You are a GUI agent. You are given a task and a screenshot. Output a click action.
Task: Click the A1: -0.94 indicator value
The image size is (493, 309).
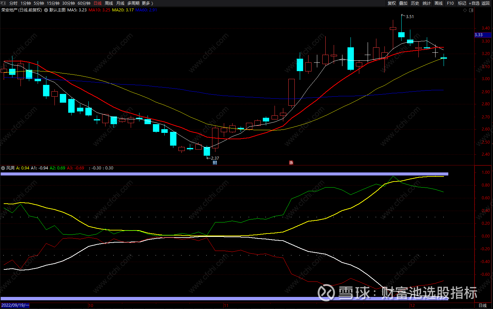(x=40, y=168)
